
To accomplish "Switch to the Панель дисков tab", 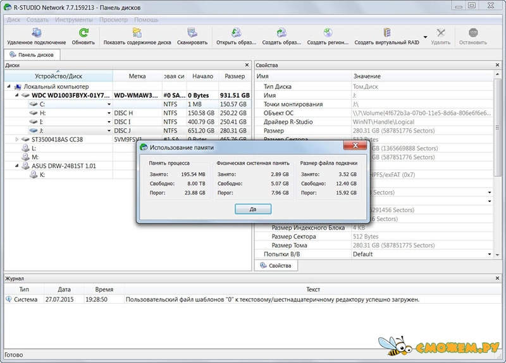I will [x=32, y=54].
